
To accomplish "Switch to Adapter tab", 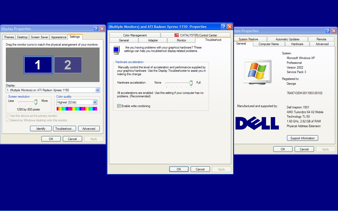I will pos(153,40).
